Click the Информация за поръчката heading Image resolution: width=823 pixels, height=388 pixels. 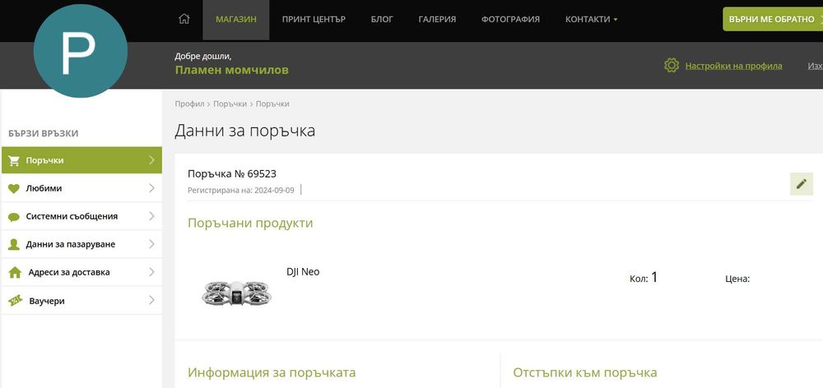[x=272, y=373]
